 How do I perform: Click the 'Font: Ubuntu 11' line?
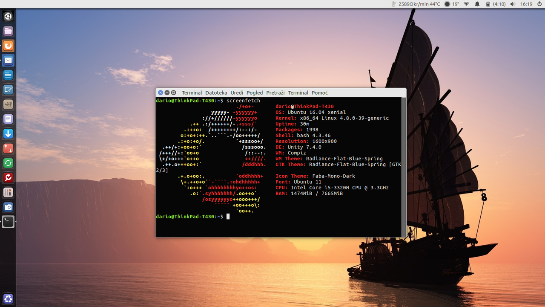point(298,182)
